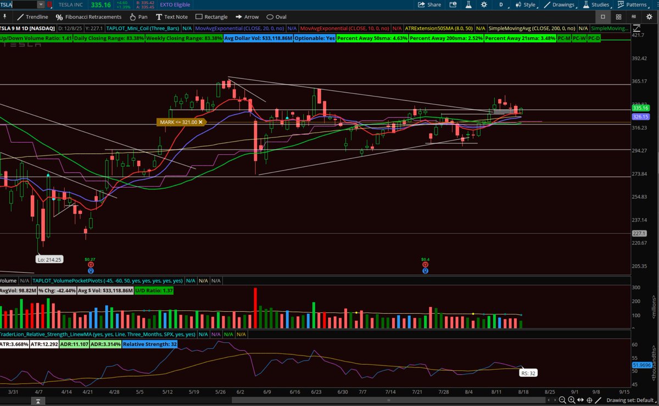Click the EXTO Eligible label
The image size is (659, 406).
(176, 4)
